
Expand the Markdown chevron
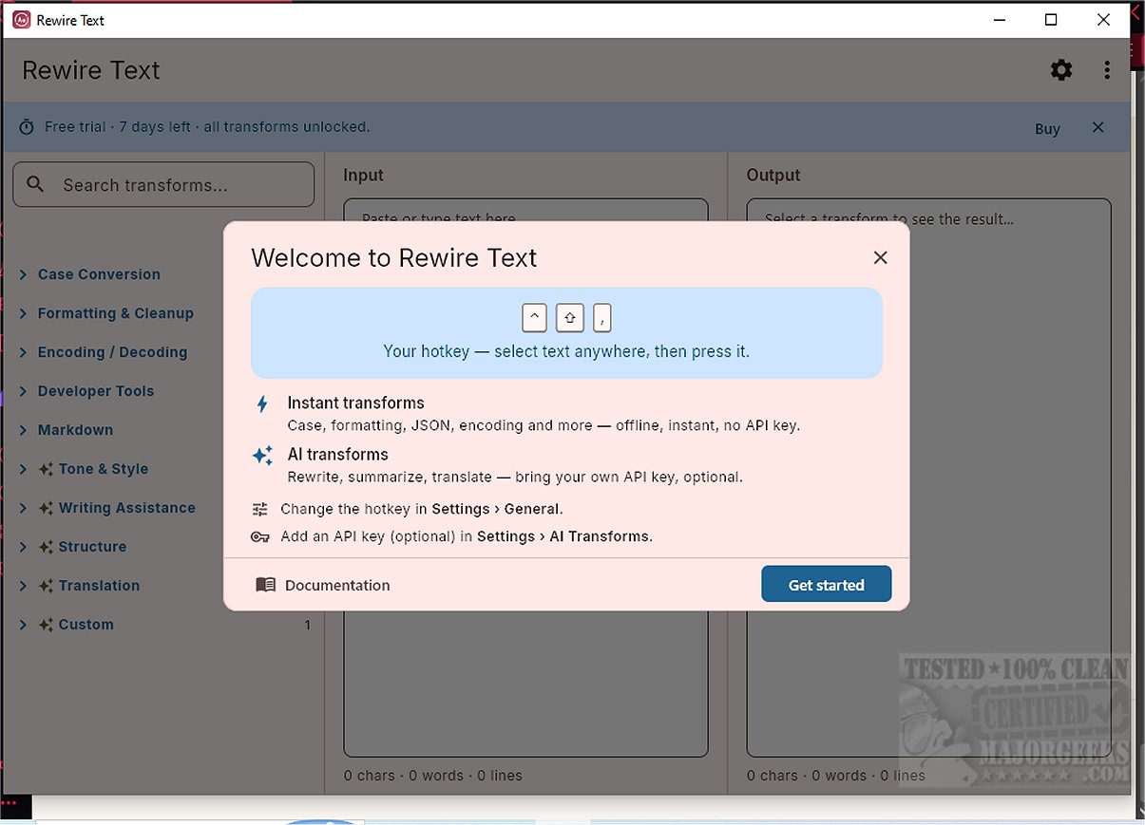coord(23,430)
